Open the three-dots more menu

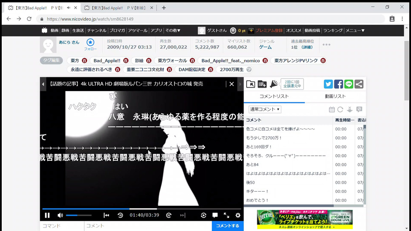tap(326, 44)
